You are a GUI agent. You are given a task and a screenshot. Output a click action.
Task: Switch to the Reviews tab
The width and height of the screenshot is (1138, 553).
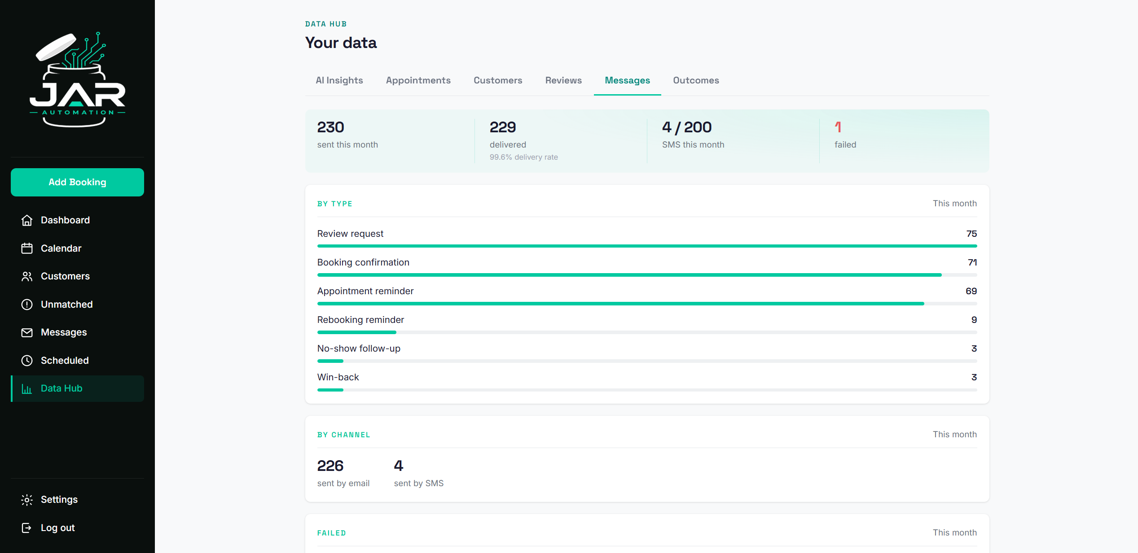[x=563, y=80]
